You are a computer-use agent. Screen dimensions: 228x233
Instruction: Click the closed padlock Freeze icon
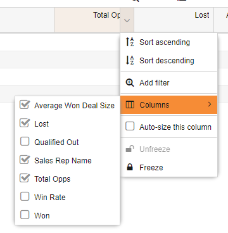click(x=130, y=167)
